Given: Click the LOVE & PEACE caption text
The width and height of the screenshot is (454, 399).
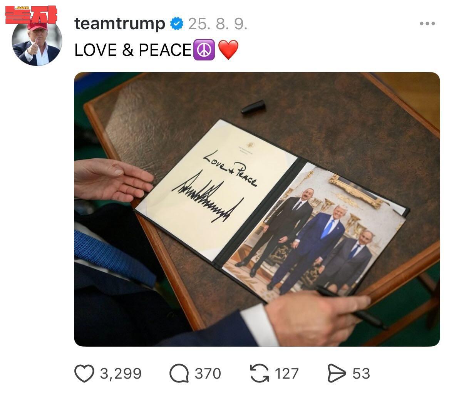Looking at the screenshot, I should pyautogui.click(x=133, y=50).
